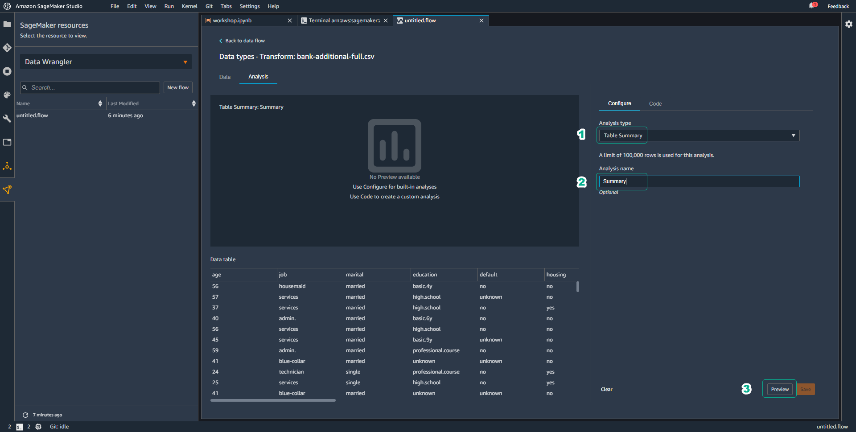The width and height of the screenshot is (856, 432).
Task: Click the Amazon SageMaker Studio logo icon
Action: coord(7,6)
